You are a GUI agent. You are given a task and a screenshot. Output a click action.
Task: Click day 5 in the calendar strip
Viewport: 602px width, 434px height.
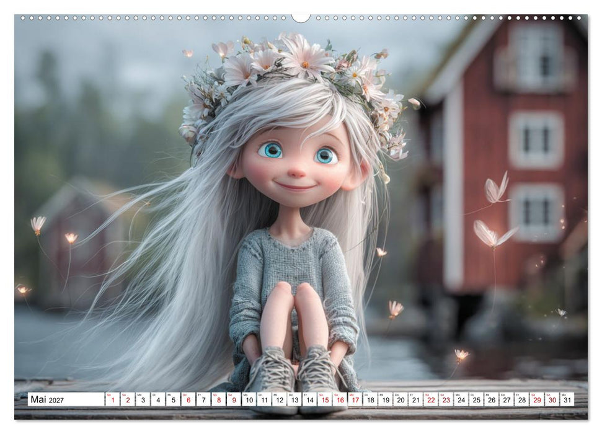pos(173,399)
